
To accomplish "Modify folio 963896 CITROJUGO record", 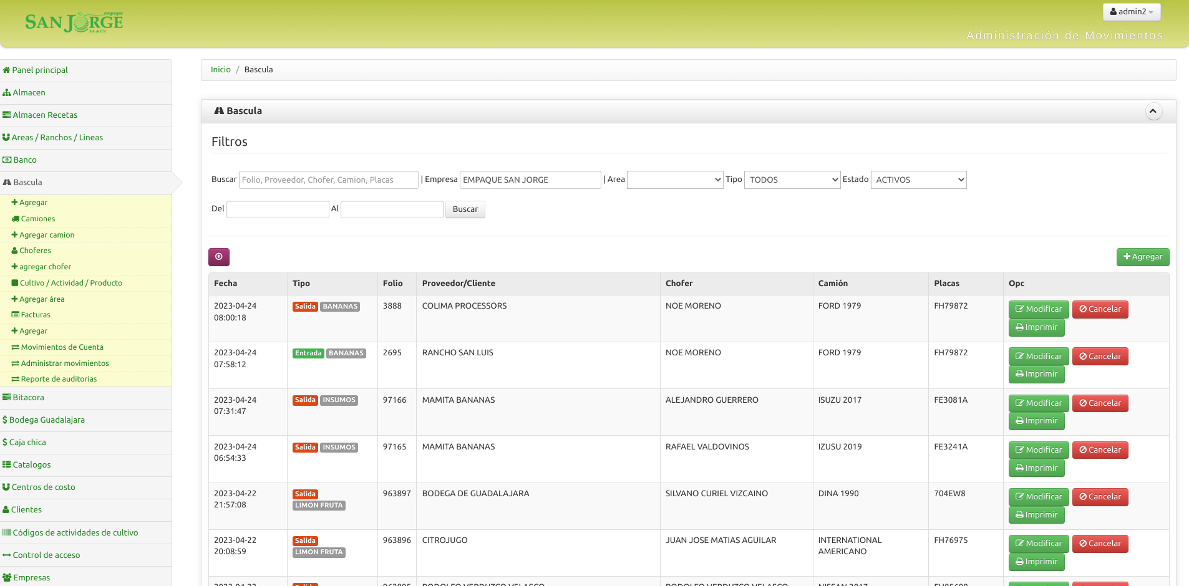I will point(1039,544).
